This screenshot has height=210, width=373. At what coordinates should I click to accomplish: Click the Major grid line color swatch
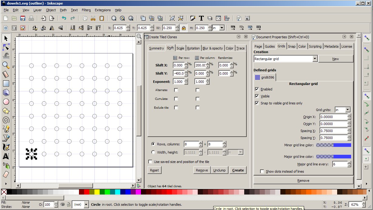[x=334, y=157]
